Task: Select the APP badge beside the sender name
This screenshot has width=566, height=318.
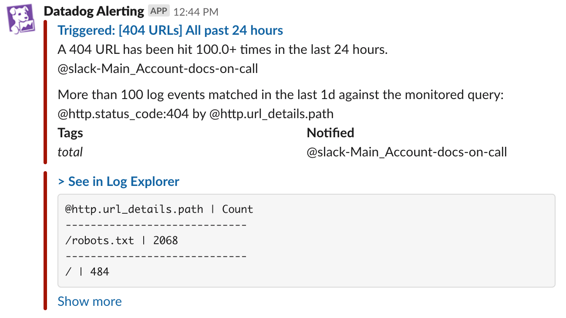Action: coord(159,11)
